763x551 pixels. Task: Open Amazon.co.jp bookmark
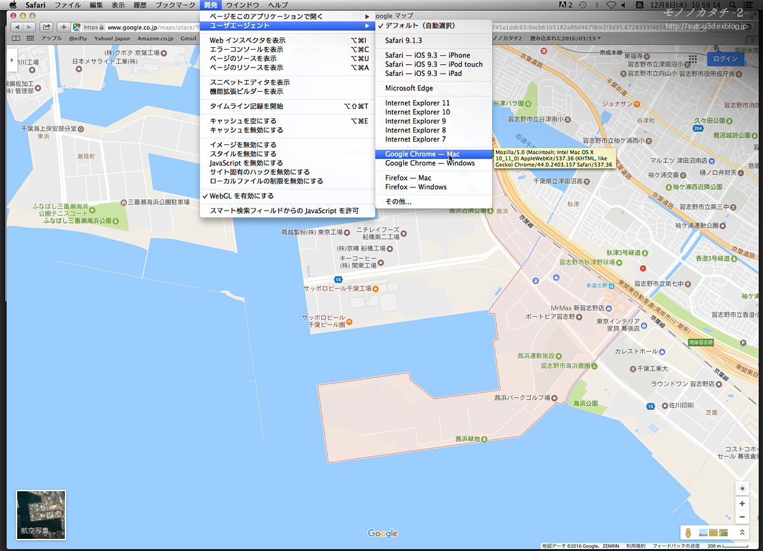(155, 38)
